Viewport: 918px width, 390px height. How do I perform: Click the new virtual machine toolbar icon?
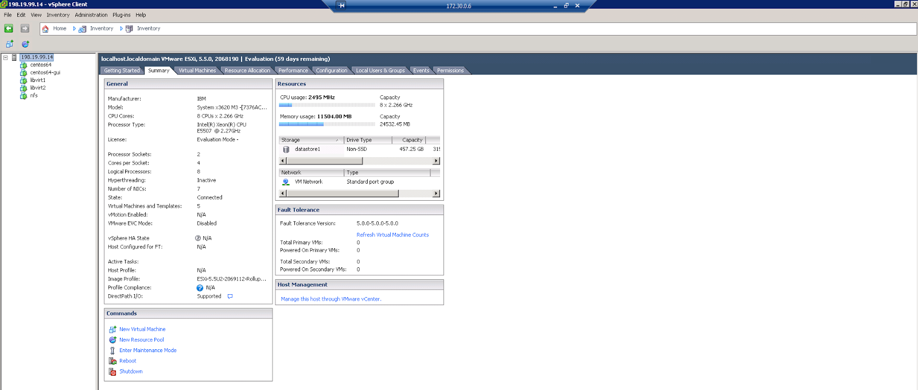tap(10, 44)
